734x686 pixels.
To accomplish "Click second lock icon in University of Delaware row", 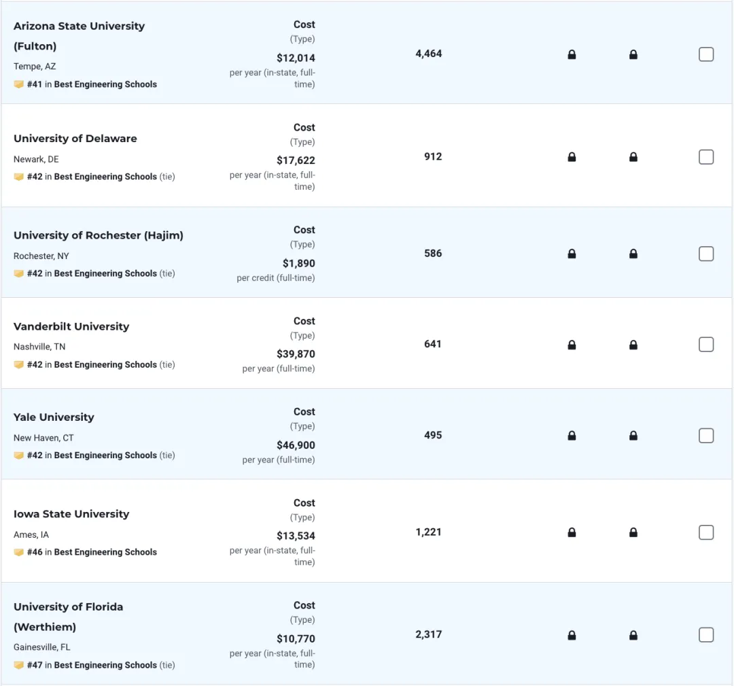I will point(633,157).
